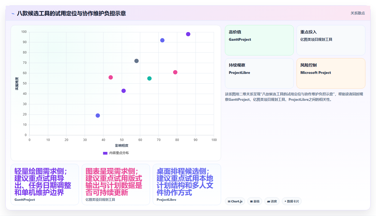Image resolution: width=376 pixels, height=216 pixels.
Task: Toggle the 内容重点分布 legend swatch
Action: 105,153
